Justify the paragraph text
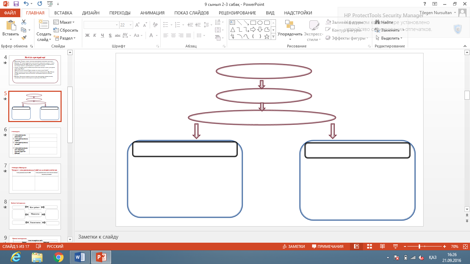The image size is (470, 264). (x=189, y=35)
